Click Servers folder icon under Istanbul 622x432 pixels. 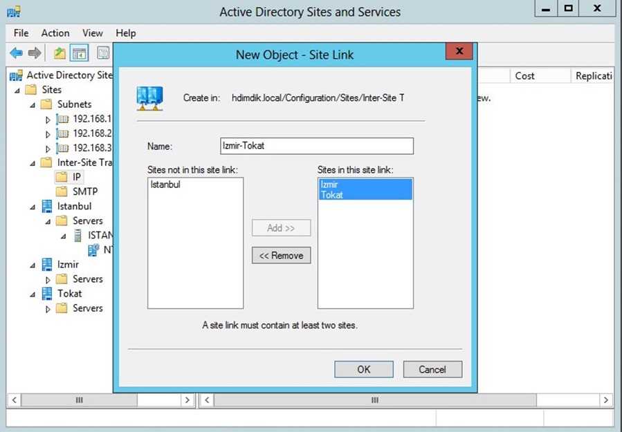[62, 220]
